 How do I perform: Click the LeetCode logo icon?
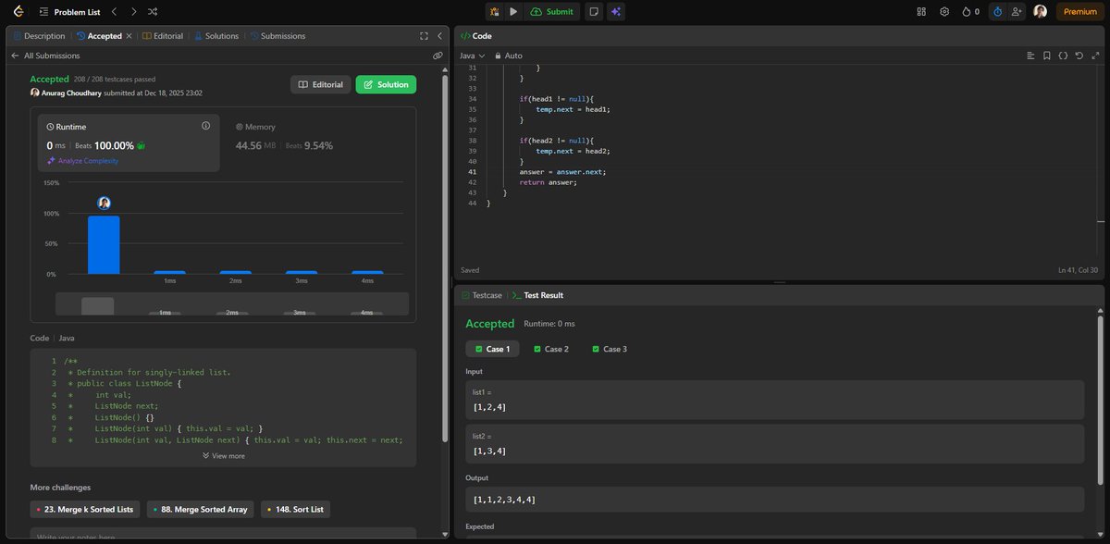(x=18, y=11)
